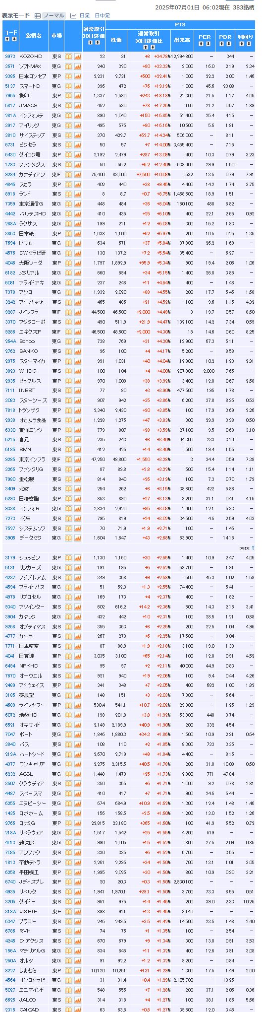Open chart icon for KOZOHD row

click(78, 57)
